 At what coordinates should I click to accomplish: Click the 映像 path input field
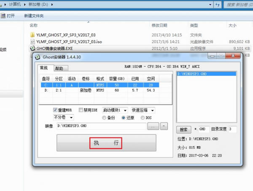[102, 126]
